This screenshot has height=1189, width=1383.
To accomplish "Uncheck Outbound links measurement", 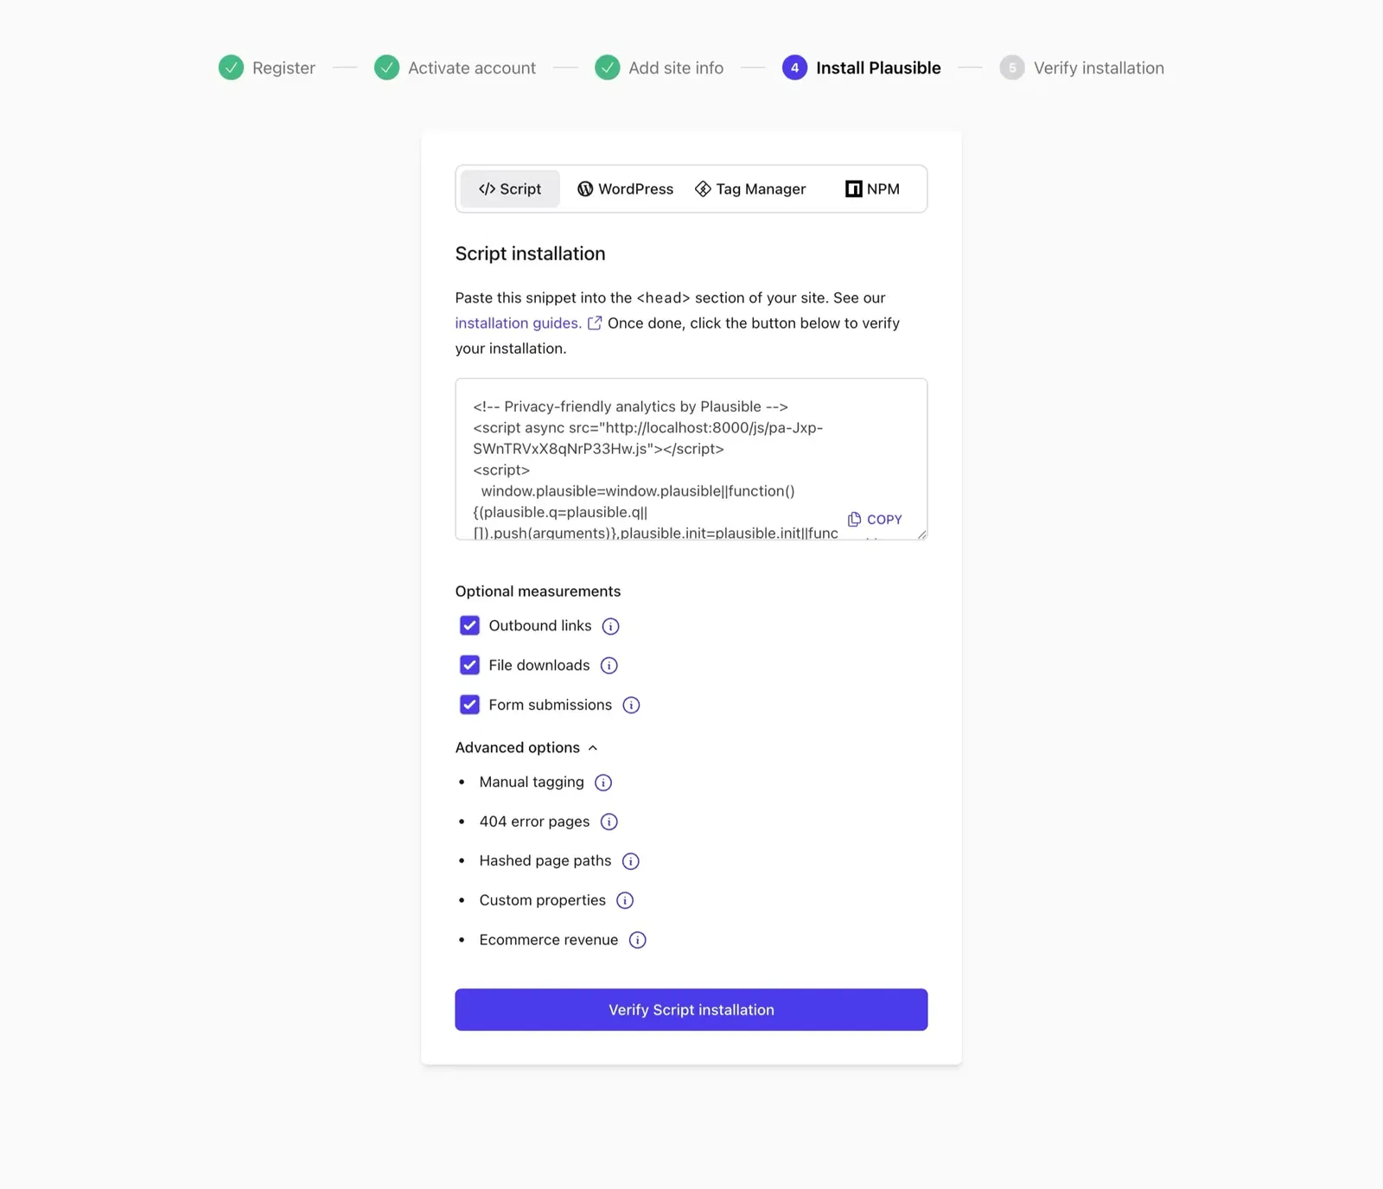I will pos(469,625).
